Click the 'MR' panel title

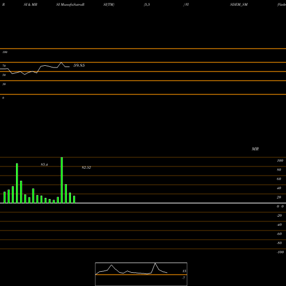(x=255, y=149)
